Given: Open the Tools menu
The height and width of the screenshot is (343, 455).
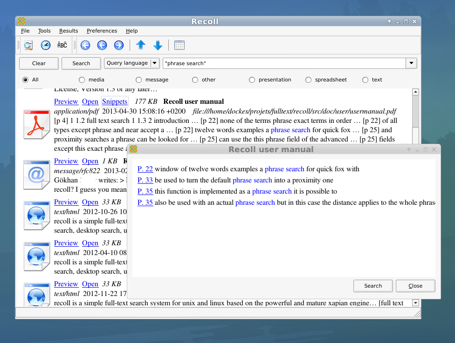Looking at the screenshot, I should [x=44, y=31].
